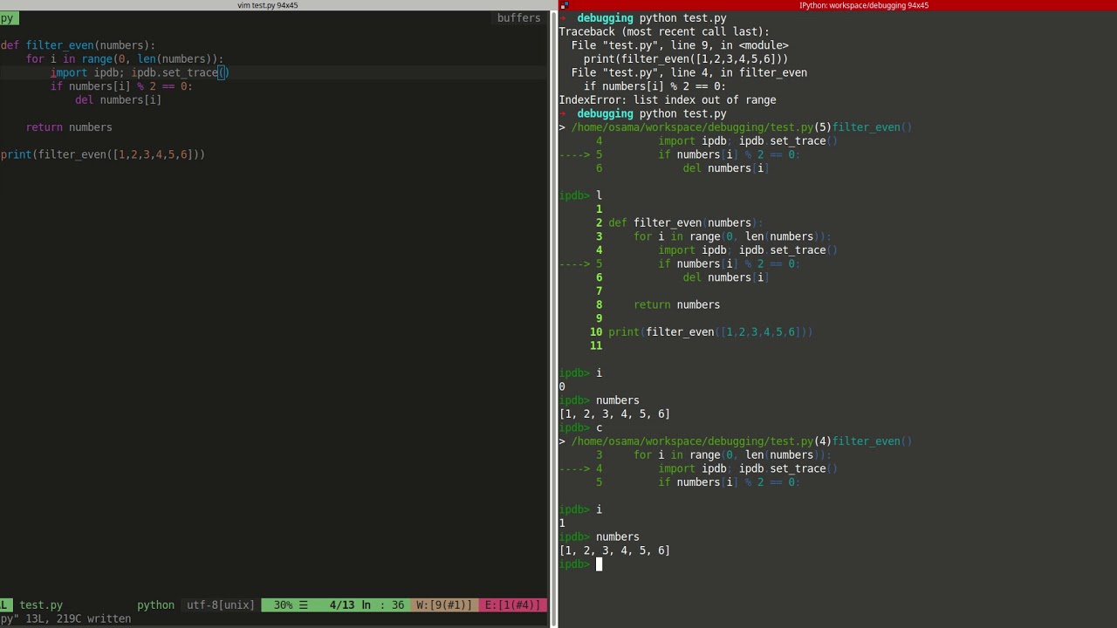1117x628 pixels.
Task: Click the 30% ☰ scroll-percentage indicator in vim status line
Action: 291,604
